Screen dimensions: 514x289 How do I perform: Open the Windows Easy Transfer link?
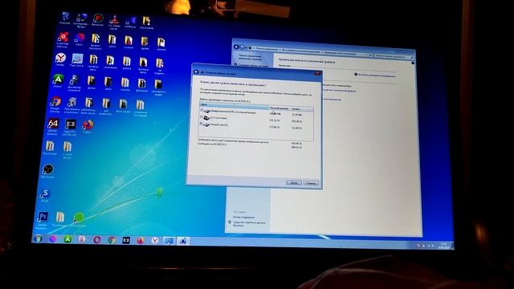pos(249,224)
